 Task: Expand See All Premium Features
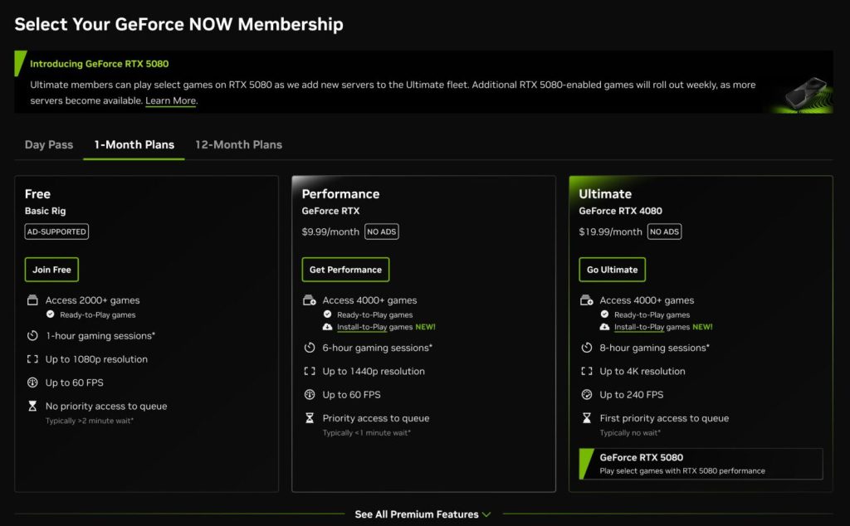tap(423, 514)
